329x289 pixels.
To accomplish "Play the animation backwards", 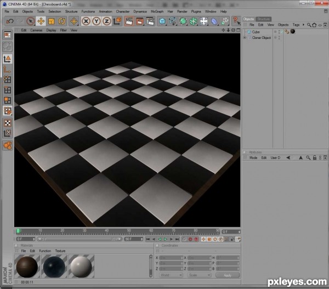I will click(160, 239).
